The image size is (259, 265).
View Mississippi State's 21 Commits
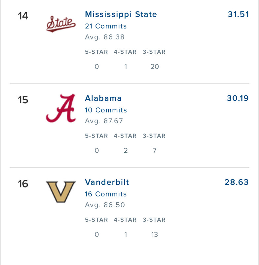click(106, 26)
